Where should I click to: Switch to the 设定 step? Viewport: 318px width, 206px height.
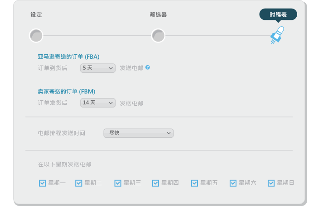point(36,15)
